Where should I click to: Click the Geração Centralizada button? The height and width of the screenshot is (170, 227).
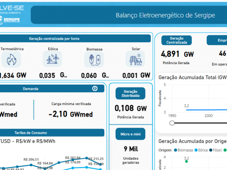[x=176, y=40]
